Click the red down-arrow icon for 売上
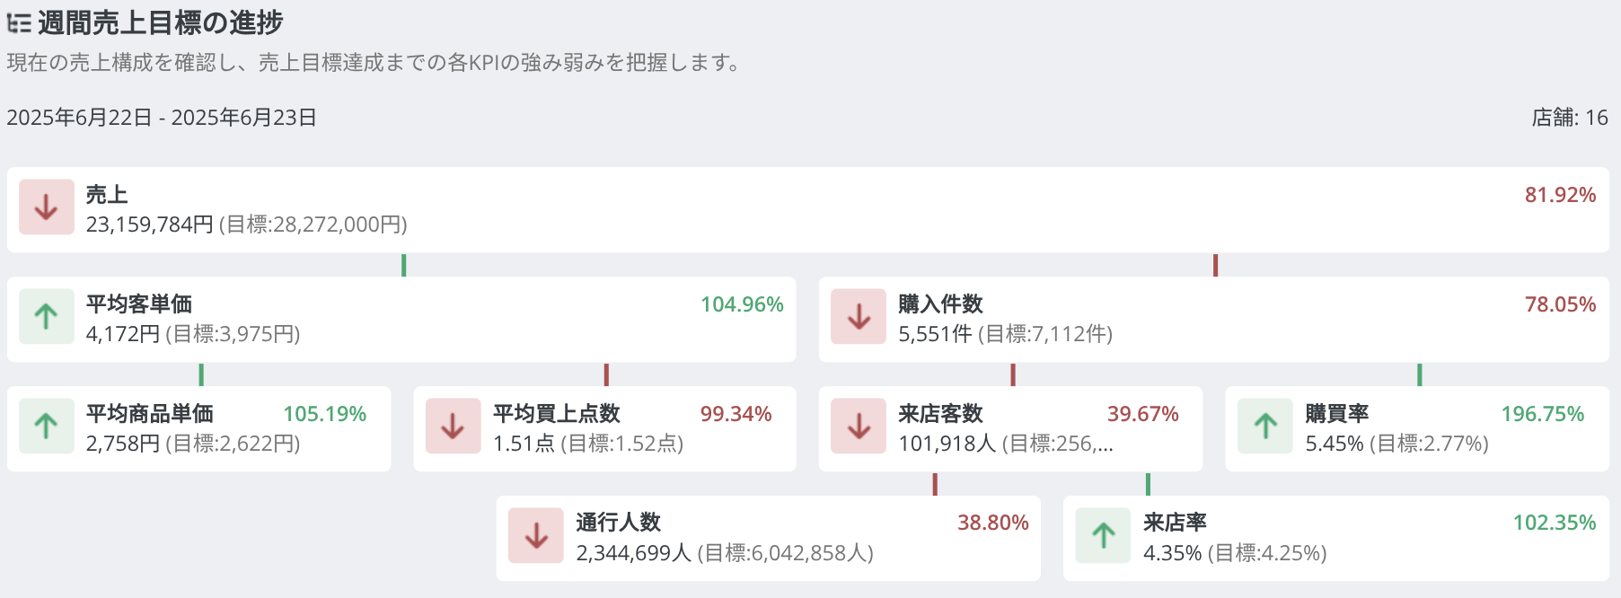The height and width of the screenshot is (598, 1621). tap(47, 207)
